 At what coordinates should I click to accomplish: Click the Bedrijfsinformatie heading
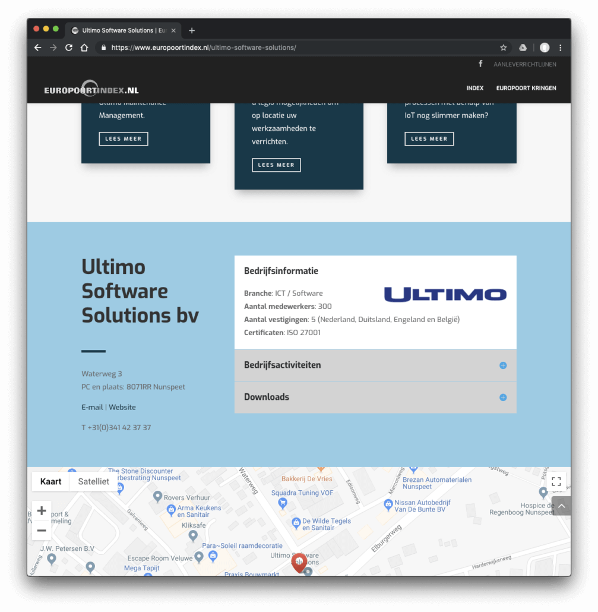tap(281, 271)
